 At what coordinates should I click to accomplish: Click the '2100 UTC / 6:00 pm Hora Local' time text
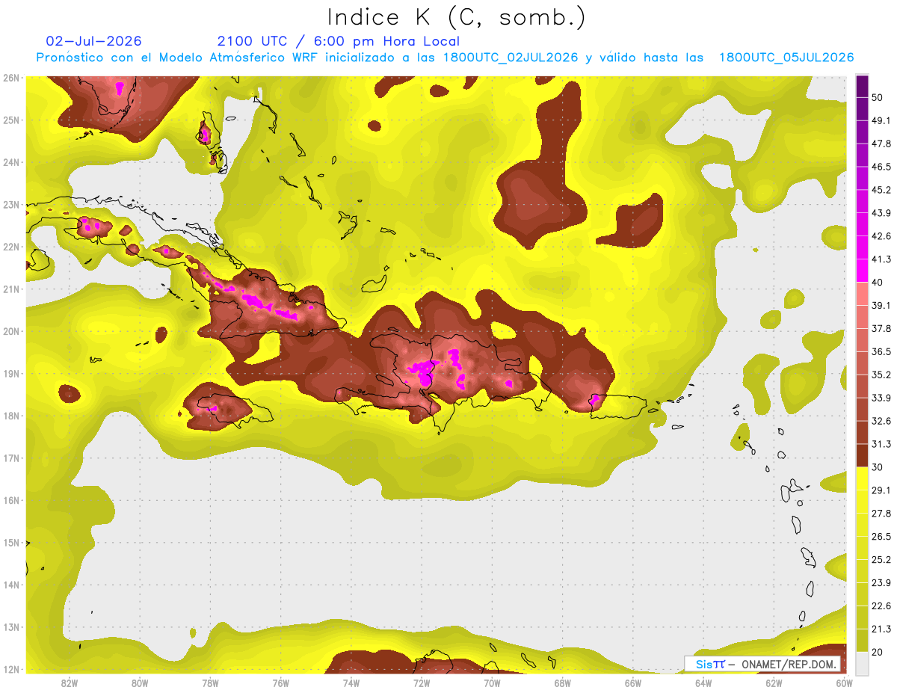339,41
